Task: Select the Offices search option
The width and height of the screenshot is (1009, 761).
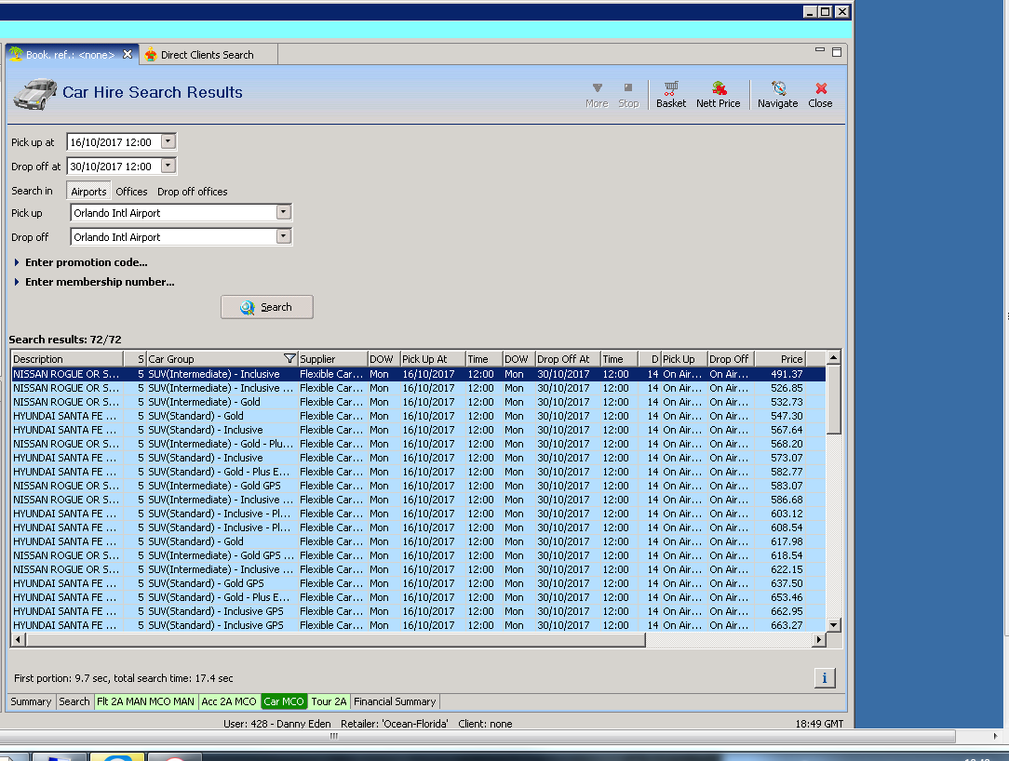Action: [x=131, y=192]
